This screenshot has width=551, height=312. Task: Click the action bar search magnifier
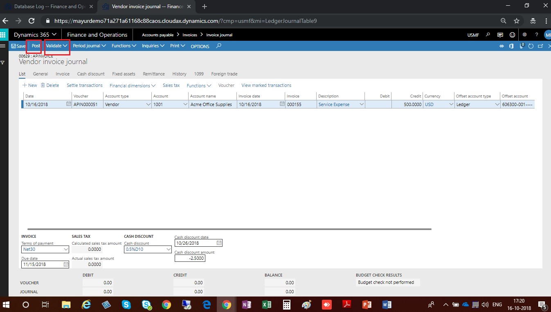(218, 46)
